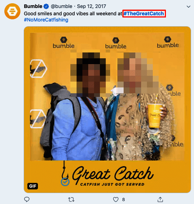
Task: Like the tweet with the heart icon
Action: click(116, 199)
